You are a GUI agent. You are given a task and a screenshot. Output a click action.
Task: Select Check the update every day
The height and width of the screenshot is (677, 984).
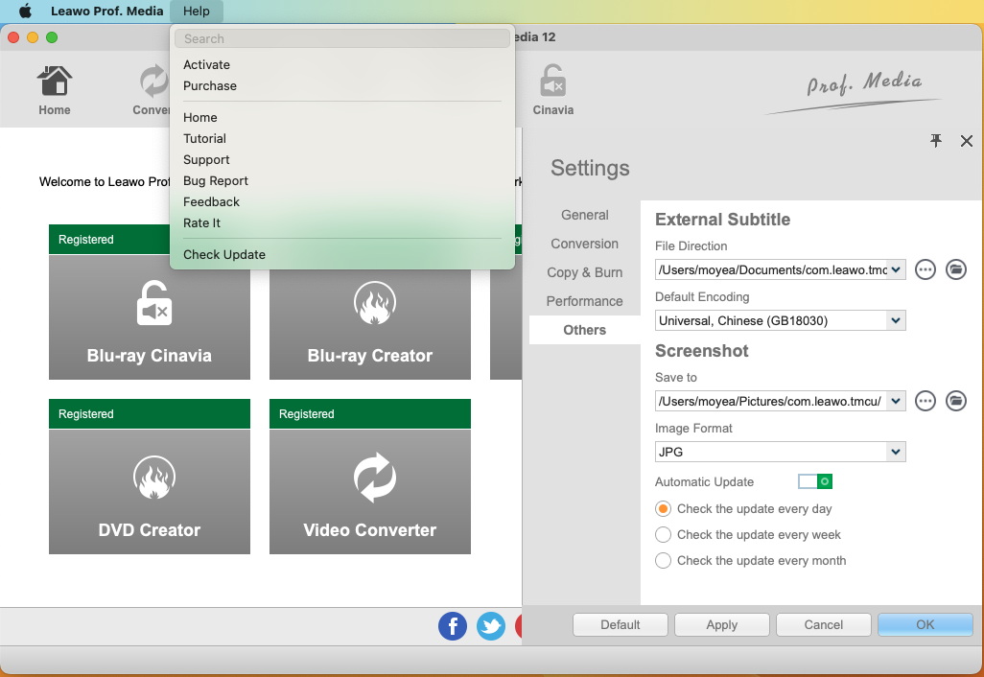(663, 509)
